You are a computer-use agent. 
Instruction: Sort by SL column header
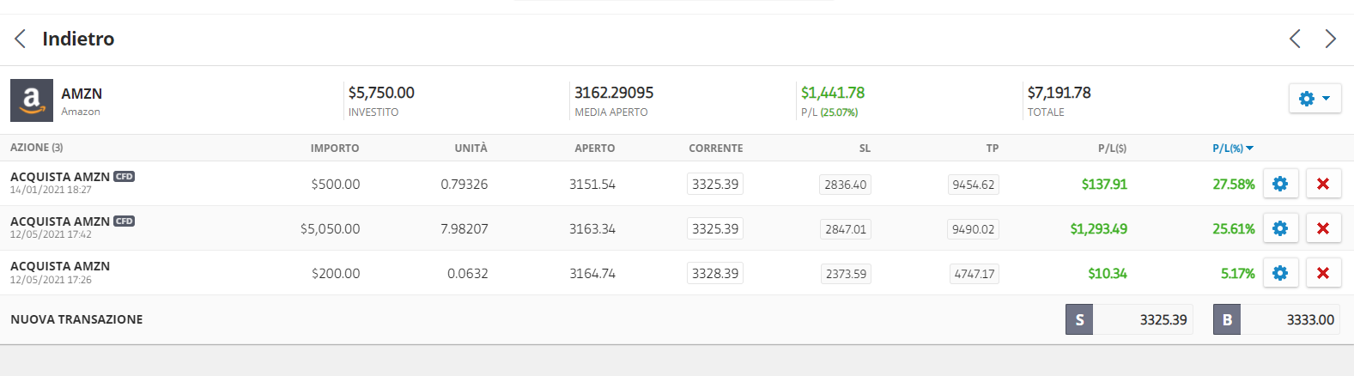865,149
